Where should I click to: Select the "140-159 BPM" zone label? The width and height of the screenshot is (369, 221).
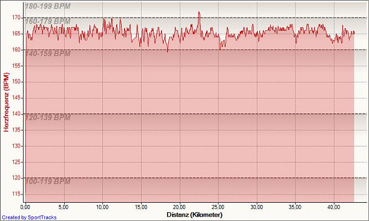[x=47, y=54]
